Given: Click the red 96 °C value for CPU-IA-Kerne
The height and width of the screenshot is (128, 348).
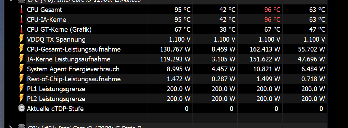Looking at the screenshot, I should coord(272,20).
